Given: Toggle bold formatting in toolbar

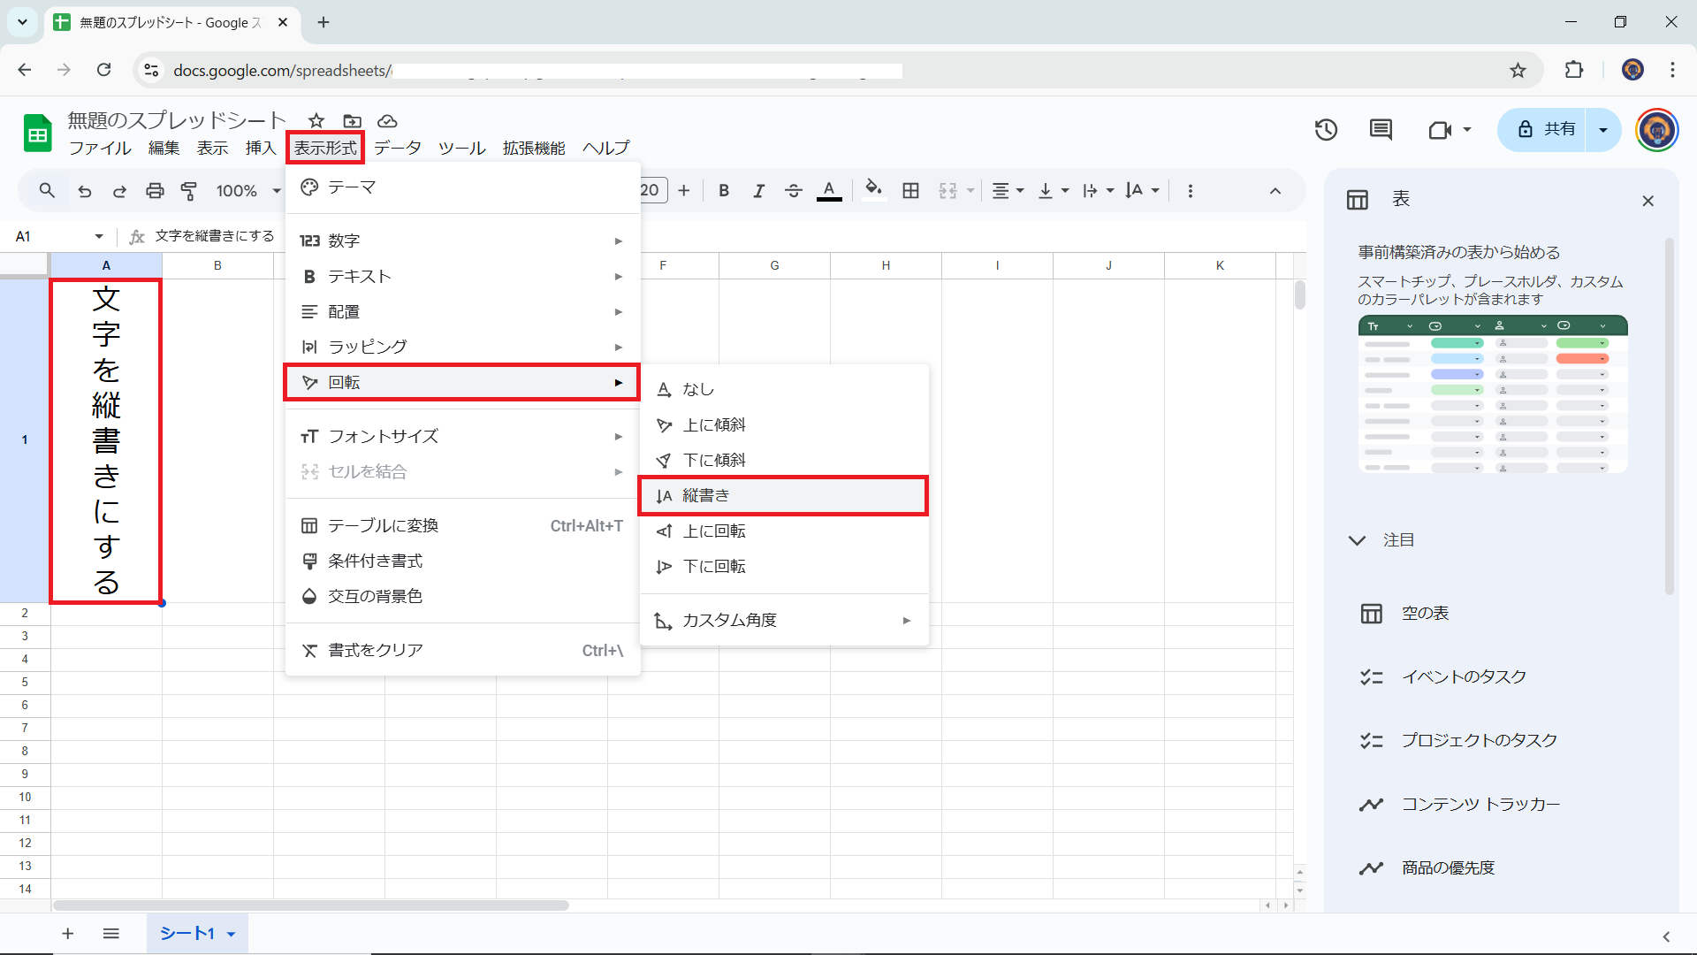Looking at the screenshot, I should [x=724, y=190].
